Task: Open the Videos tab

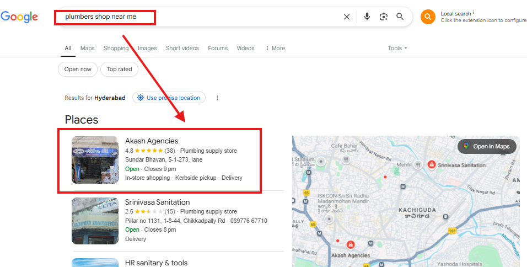Action: tap(245, 48)
